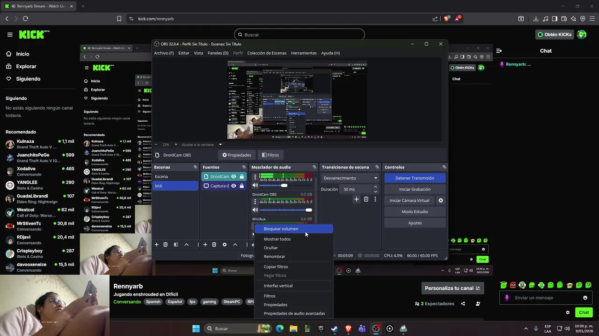Lock the DroidCam source
Image resolution: width=599 pixels, height=336 pixels.
[x=241, y=176]
